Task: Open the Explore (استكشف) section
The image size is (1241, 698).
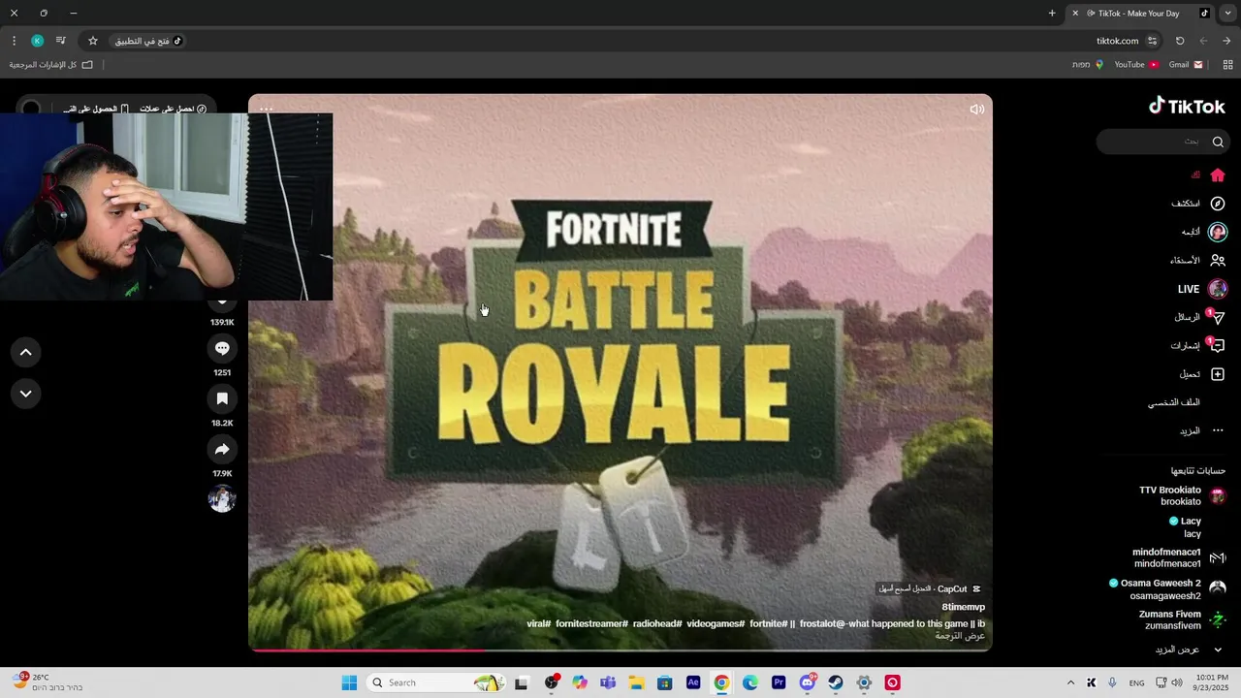Action: coord(1198,204)
